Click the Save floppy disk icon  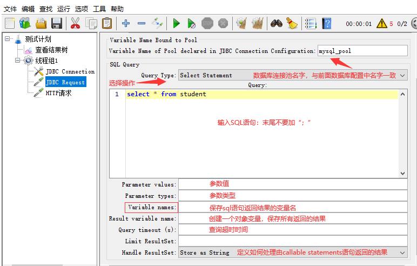tap(56, 23)
